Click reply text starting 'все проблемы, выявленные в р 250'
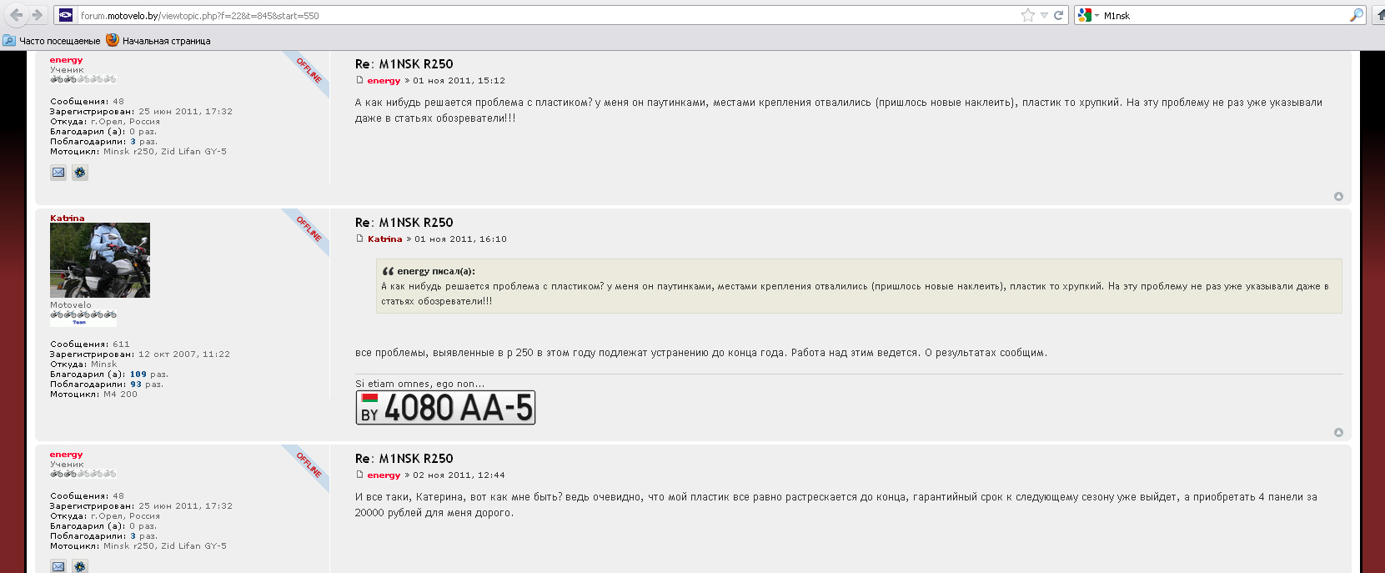 tap(701, 353)
